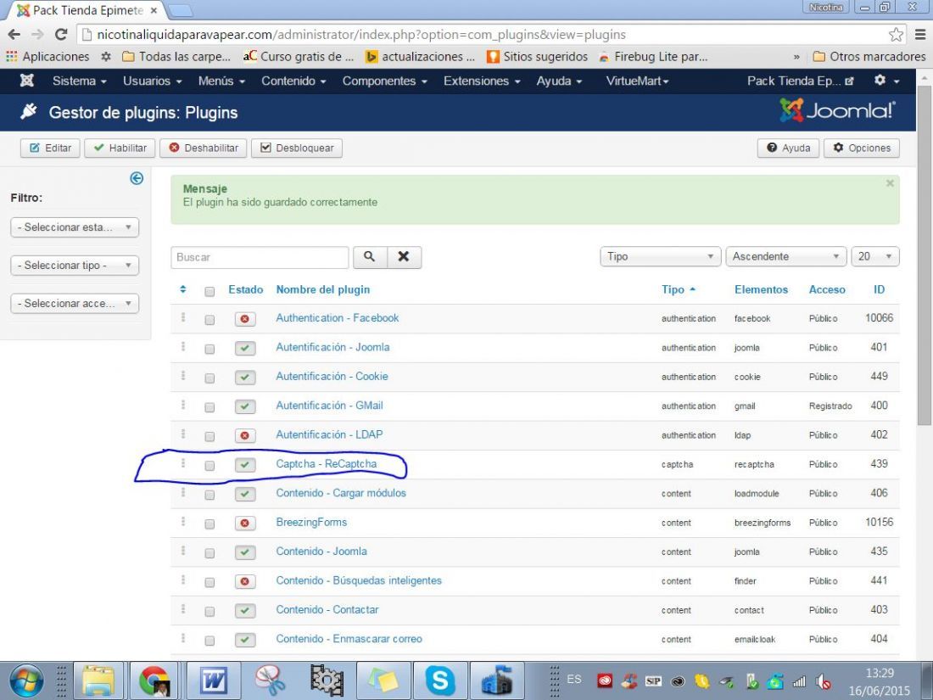The height and width of the screenshot is (700, 933).
Task: Toggle status icon of Contenido - Cargar módulos
Action: (244, 494)
